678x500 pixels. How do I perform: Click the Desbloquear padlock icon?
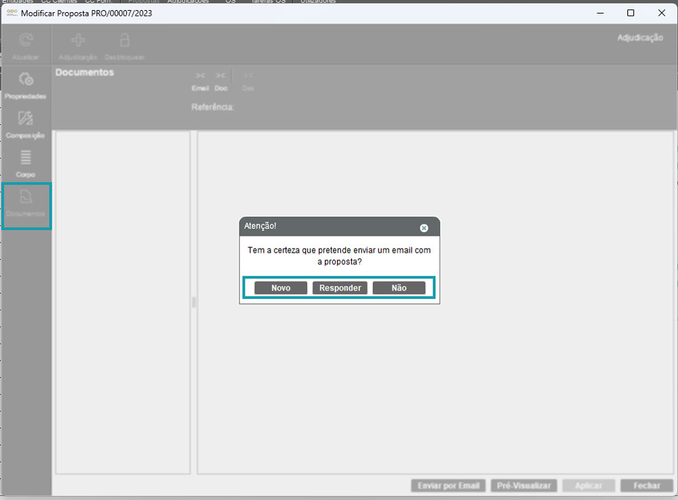click(125, 41)
